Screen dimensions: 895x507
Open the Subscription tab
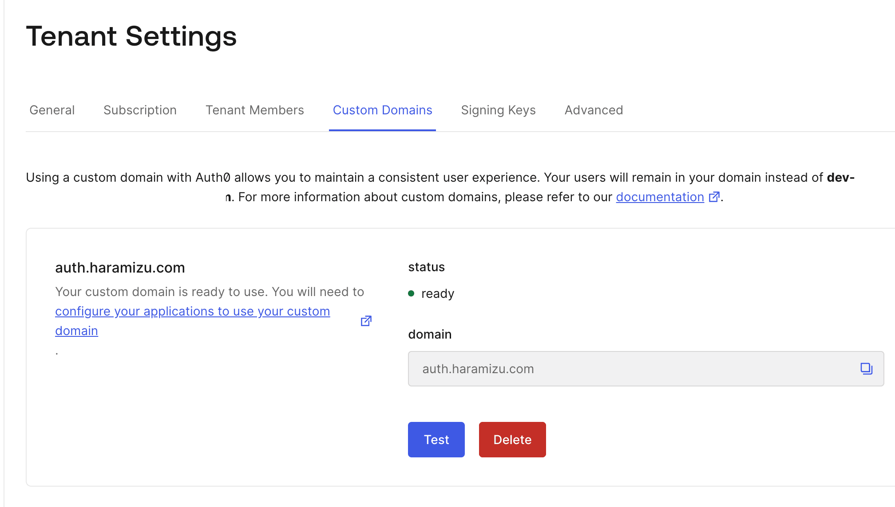[x=140, y=110]
